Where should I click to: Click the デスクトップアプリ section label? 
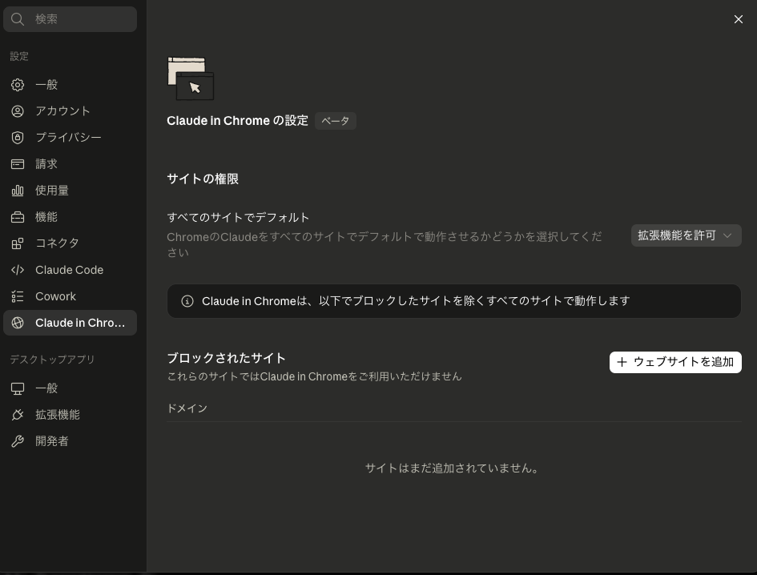[52, 360]
